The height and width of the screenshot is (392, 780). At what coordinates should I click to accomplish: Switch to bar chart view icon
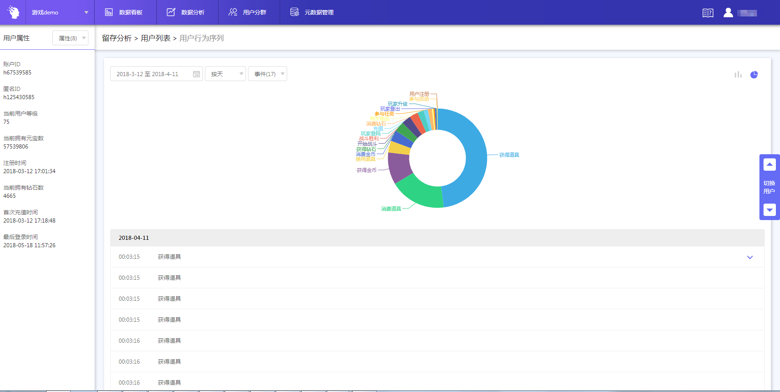tap(738, 74)
